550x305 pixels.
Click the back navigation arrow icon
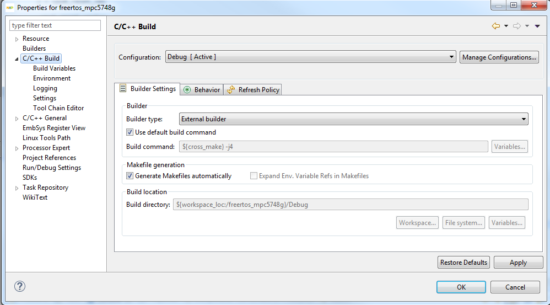pos(495,26)
